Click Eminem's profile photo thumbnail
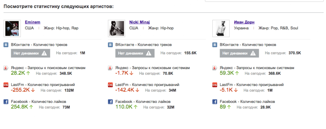Image resolution: width=326 pixels, height=129 pixels. 12,28
